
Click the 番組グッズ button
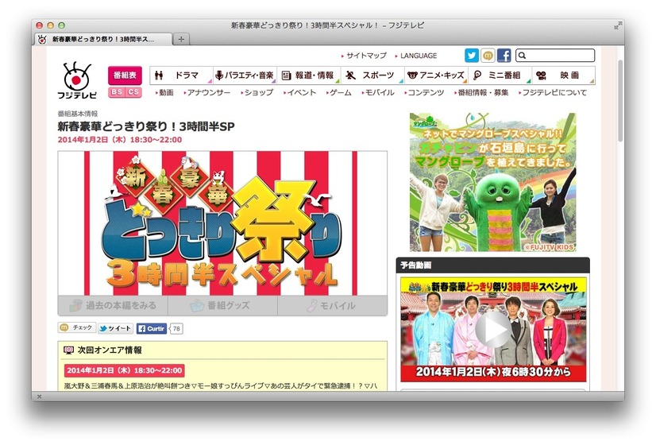pos(222,306)
